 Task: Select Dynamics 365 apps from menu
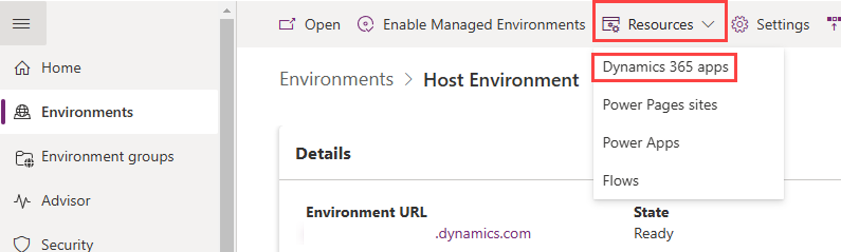(665, 67)
